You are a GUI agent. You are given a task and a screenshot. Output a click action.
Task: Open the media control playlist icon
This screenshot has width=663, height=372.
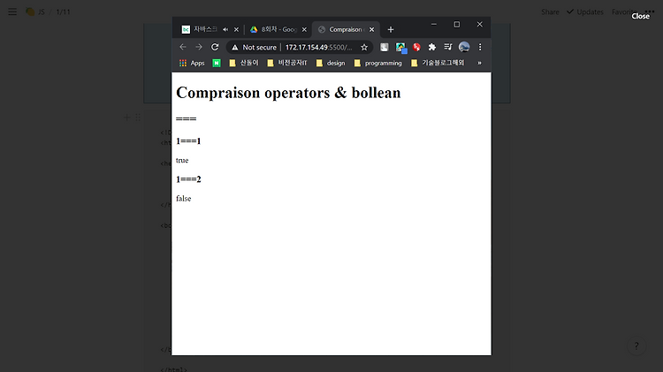click(448, 47)
